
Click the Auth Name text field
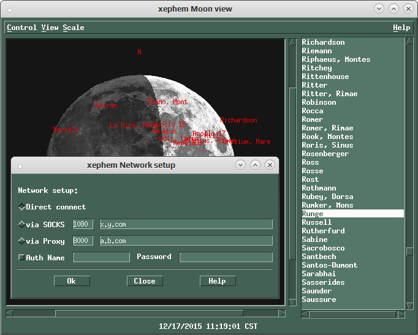click(101, 257)
